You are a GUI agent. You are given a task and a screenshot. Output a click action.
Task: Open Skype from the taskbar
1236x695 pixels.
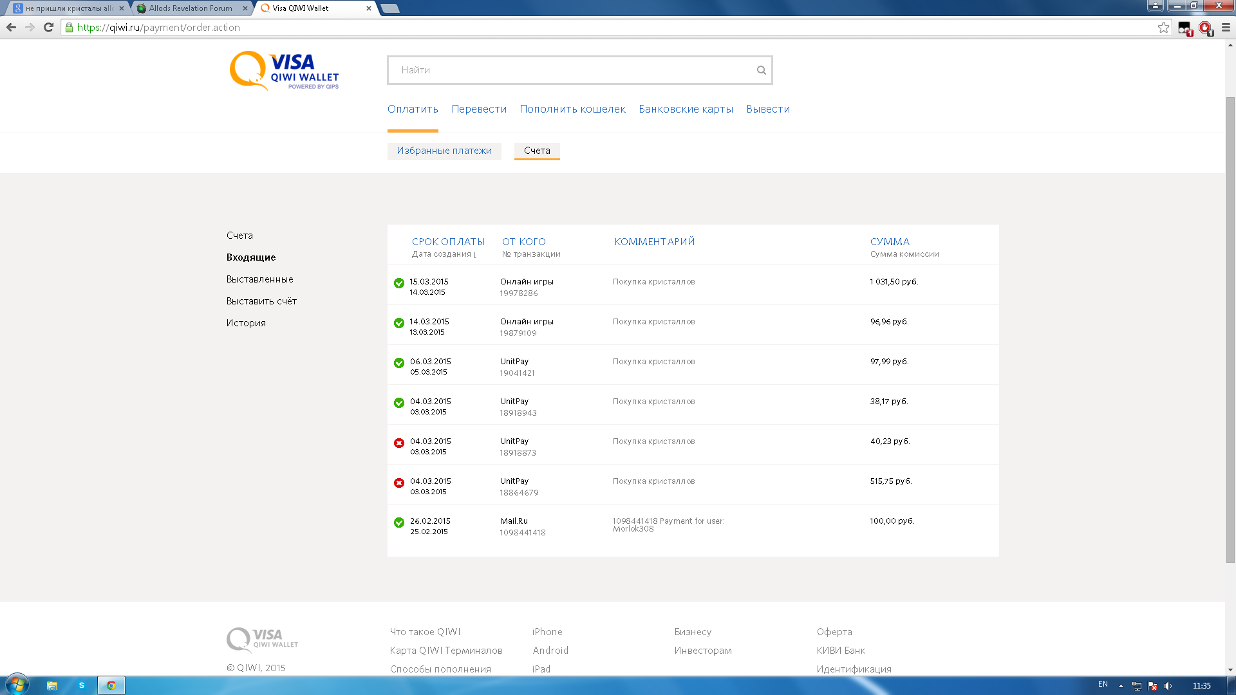[82, 685]
